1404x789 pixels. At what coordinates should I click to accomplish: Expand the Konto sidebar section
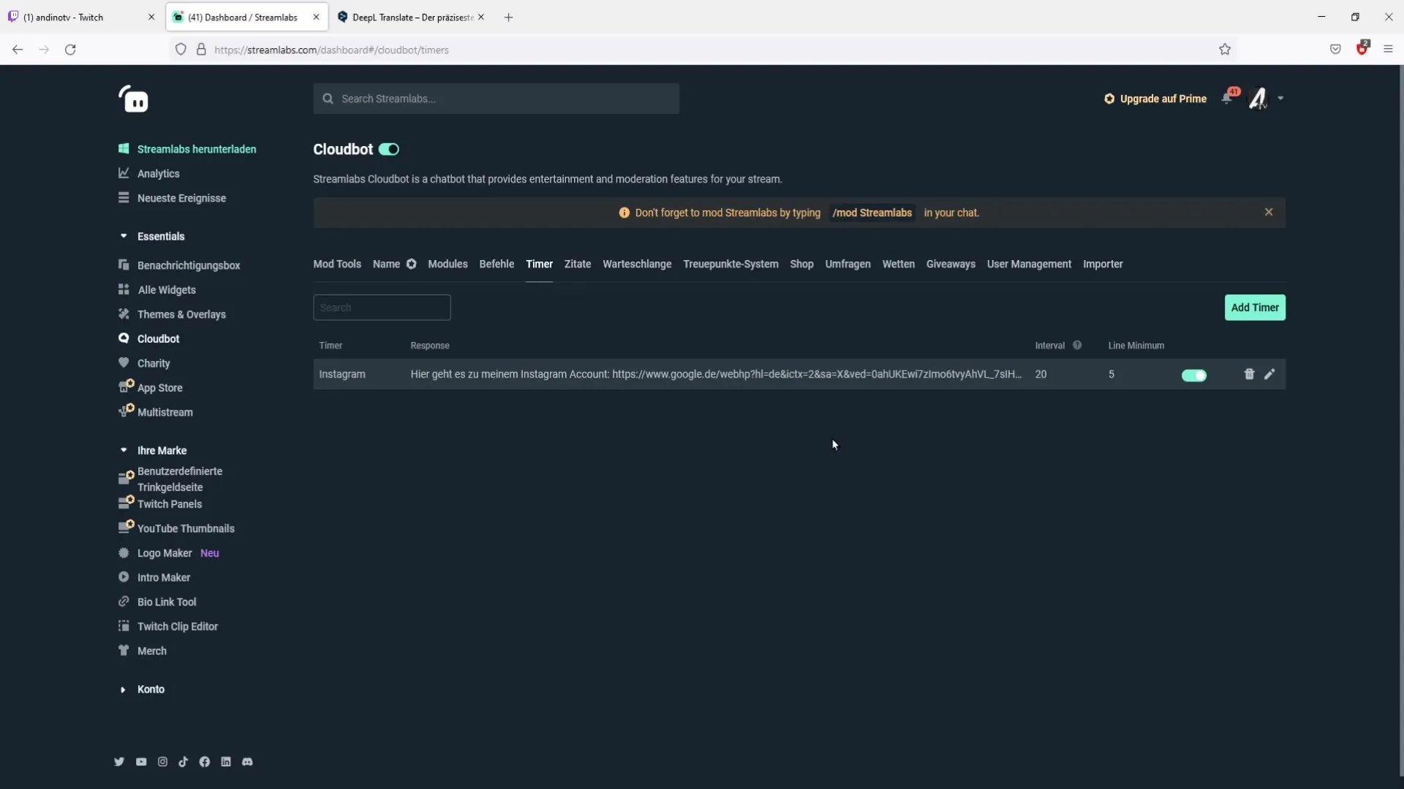click(123, 690)
